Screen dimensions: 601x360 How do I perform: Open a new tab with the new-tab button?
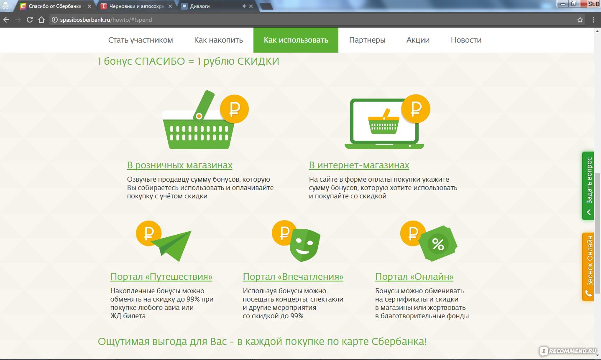[x=266, y=7]
